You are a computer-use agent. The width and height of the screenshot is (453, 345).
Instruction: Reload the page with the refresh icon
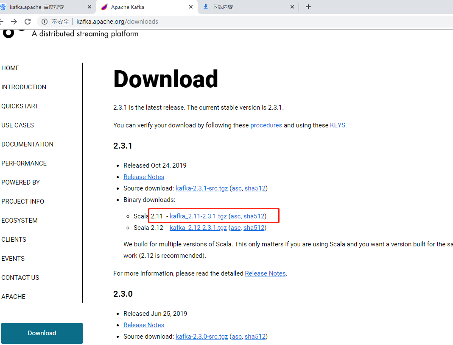pyautogui.click(x=28, y=22)
